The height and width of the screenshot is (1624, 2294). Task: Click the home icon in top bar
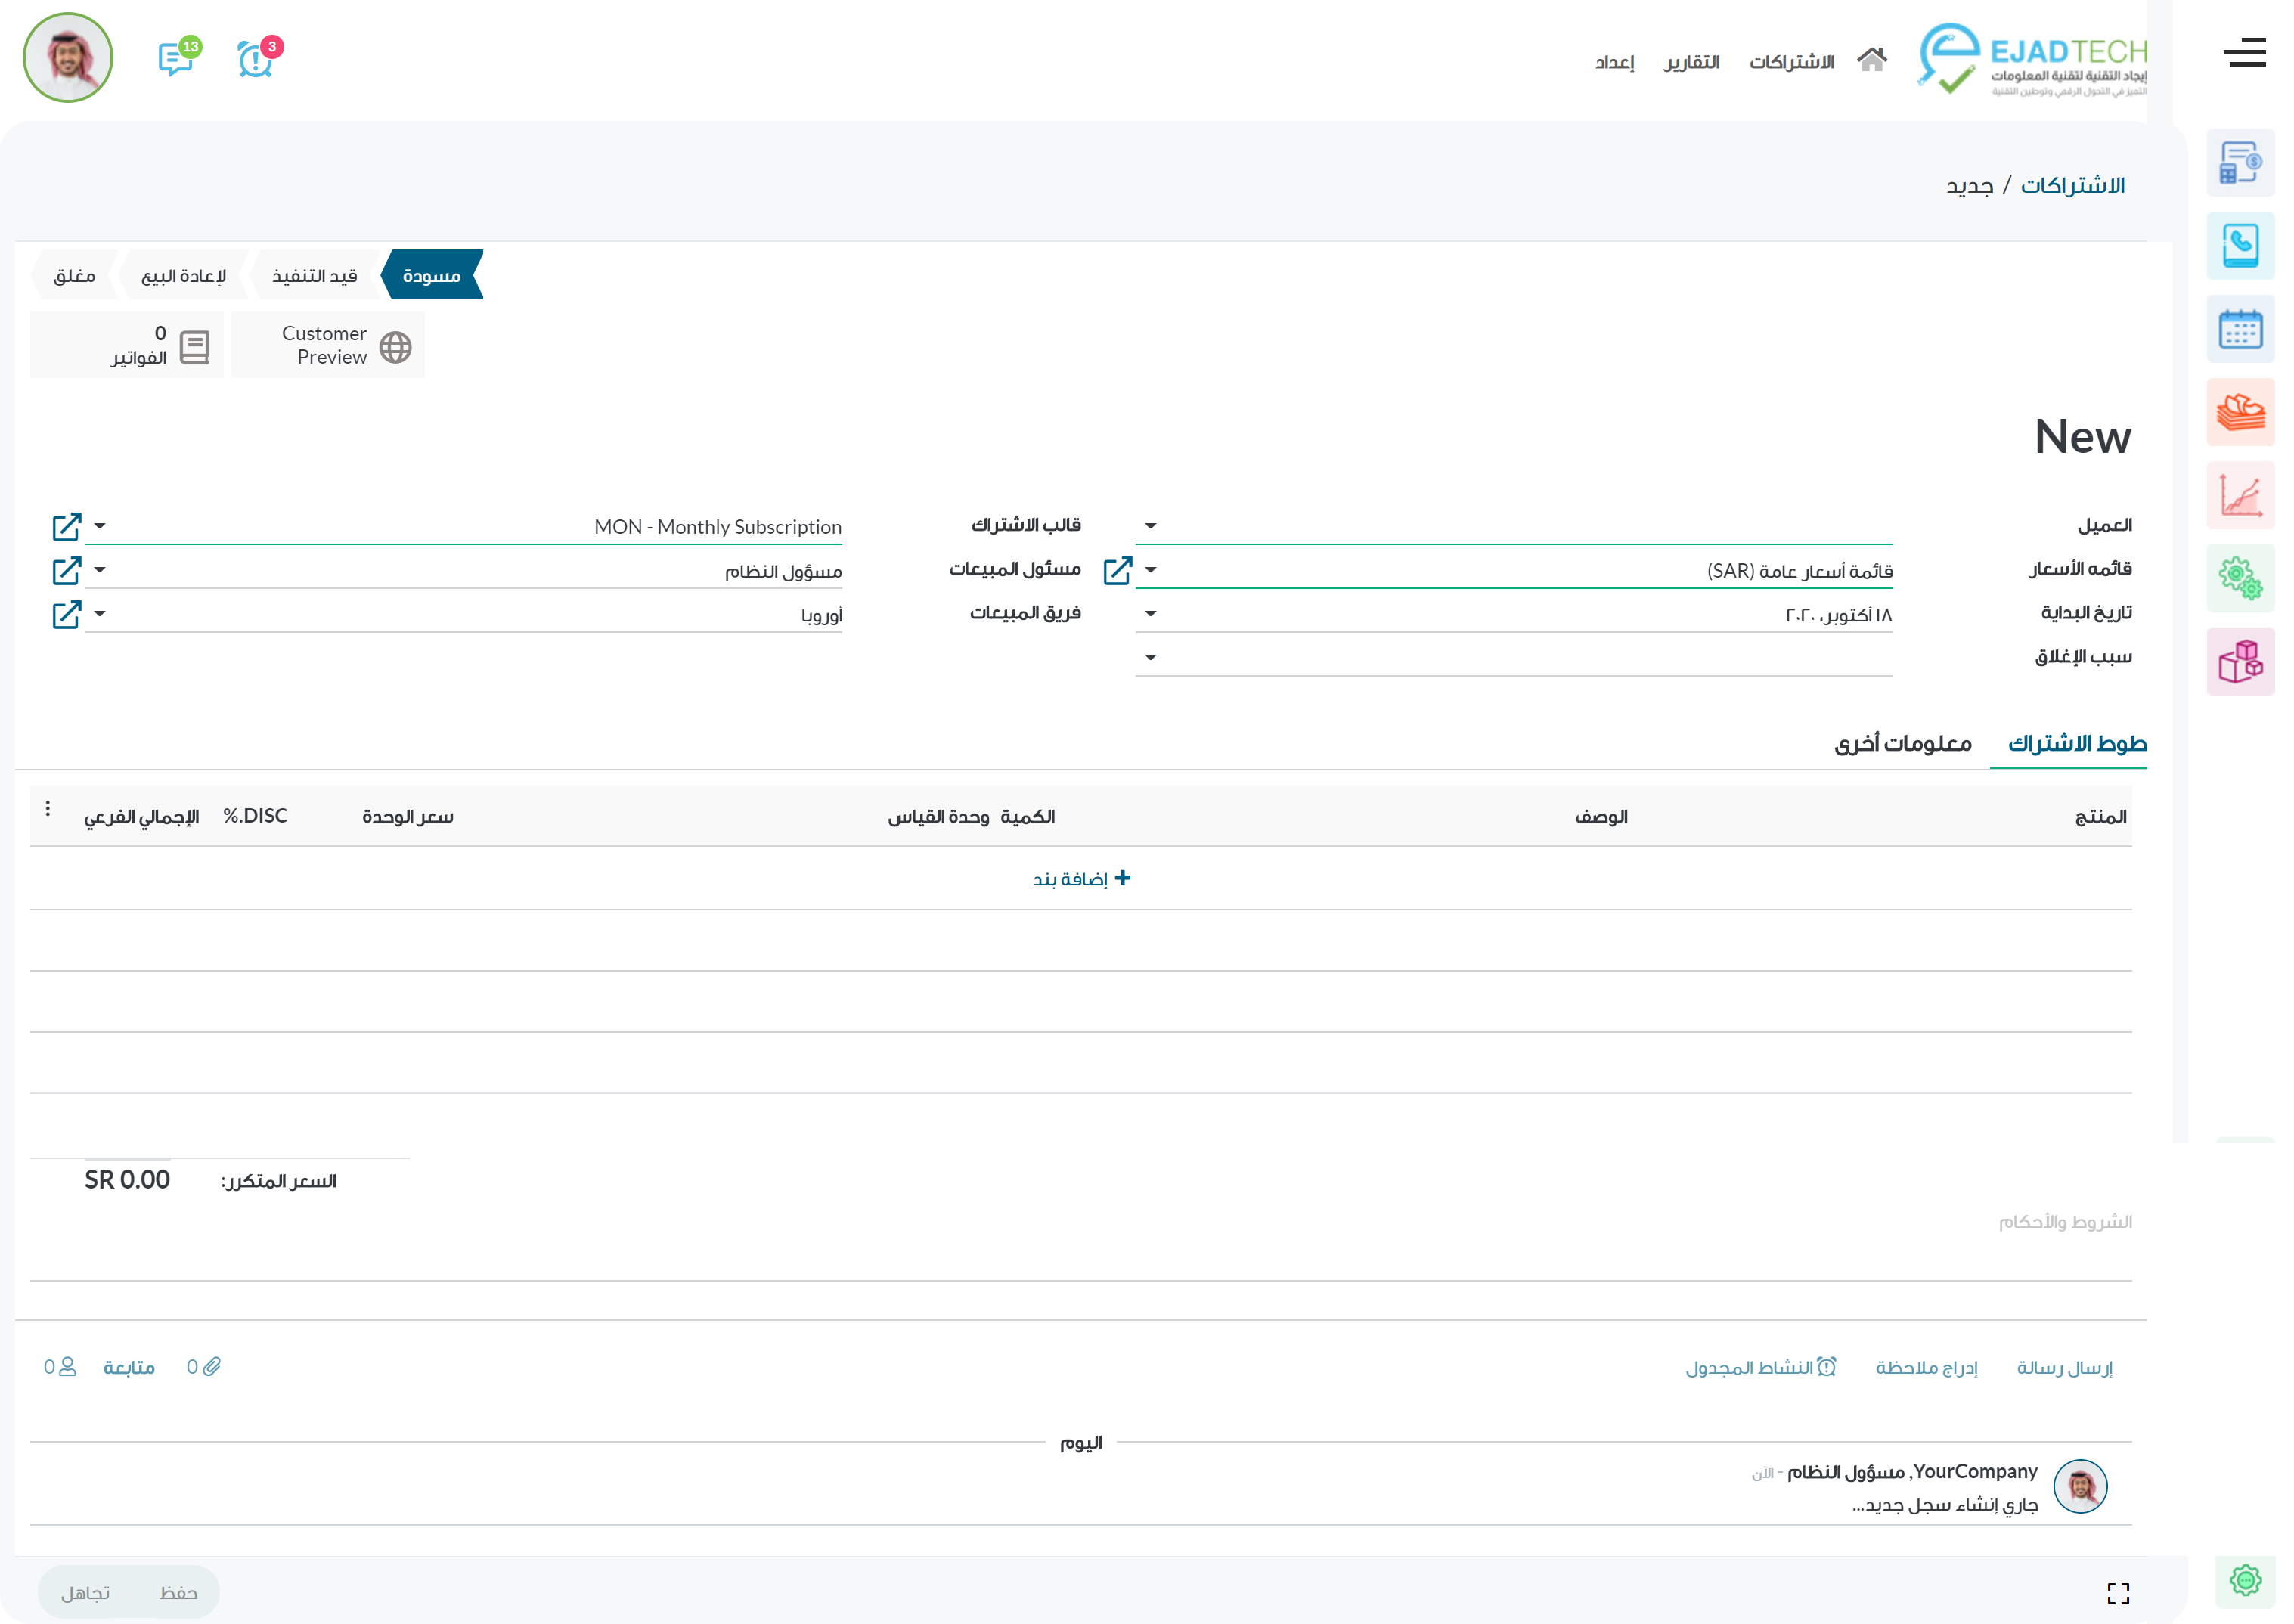1871,60
